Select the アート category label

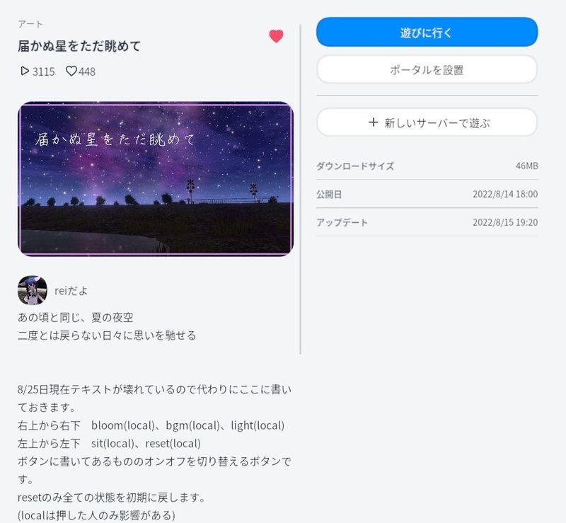[30, 24]
